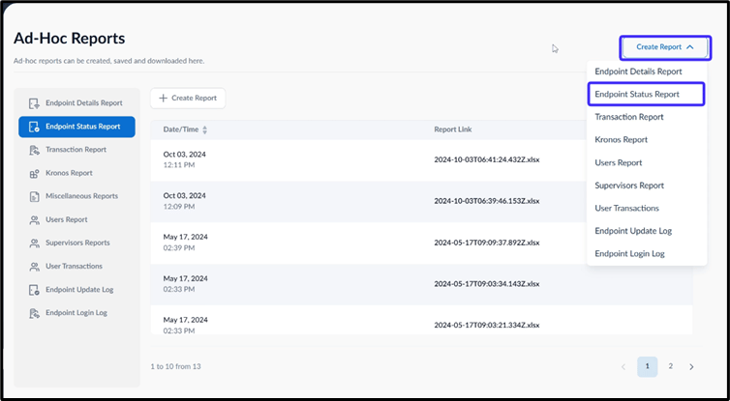Open Transaction Report in sidebar
Image resolution: width=730 pixels, height=401 pixels.
click(76, 150)
